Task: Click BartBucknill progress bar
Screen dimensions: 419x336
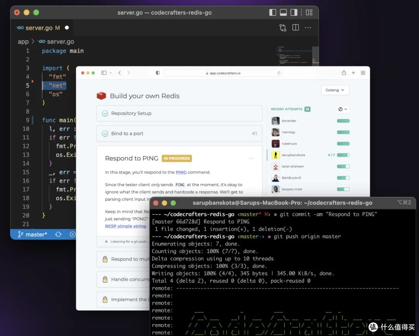Action: point(343,178)
